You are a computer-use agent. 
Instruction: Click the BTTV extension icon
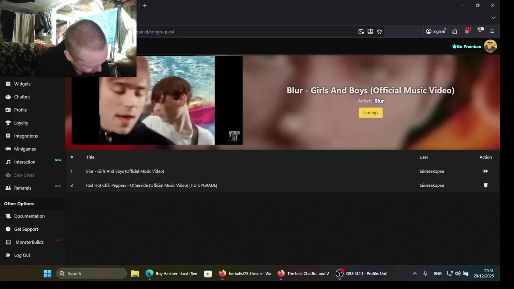pos(480,31)
